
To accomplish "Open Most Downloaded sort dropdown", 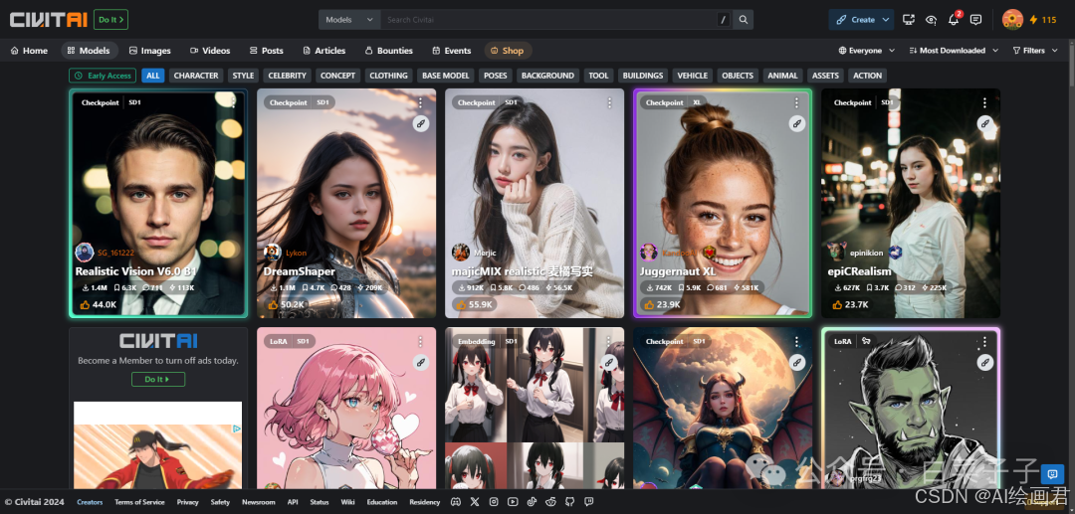I will coord(954,51).
